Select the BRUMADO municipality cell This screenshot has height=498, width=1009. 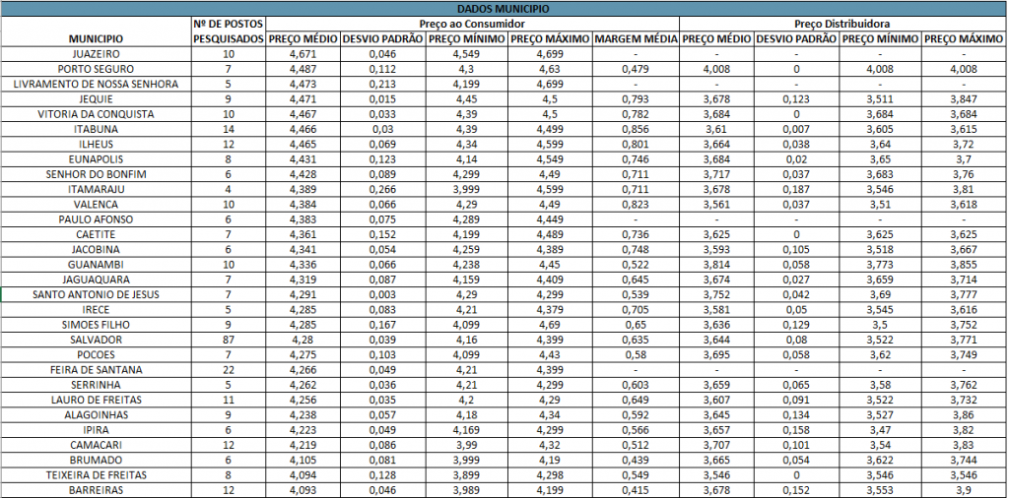[96, 460]
